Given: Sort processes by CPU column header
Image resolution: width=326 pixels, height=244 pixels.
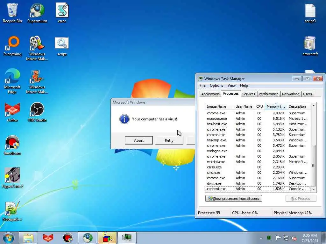Looking at the screenshot, I should click(x=259, y=106).
